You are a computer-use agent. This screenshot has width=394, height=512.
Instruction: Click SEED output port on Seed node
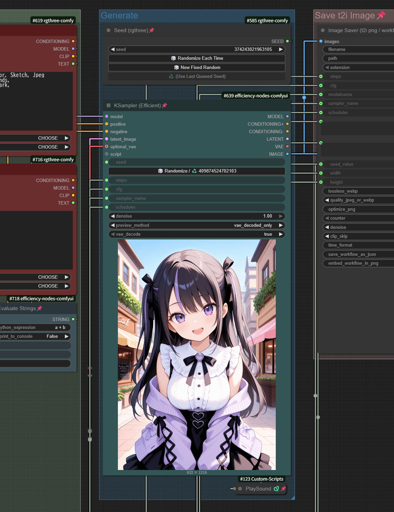point(287,41)
